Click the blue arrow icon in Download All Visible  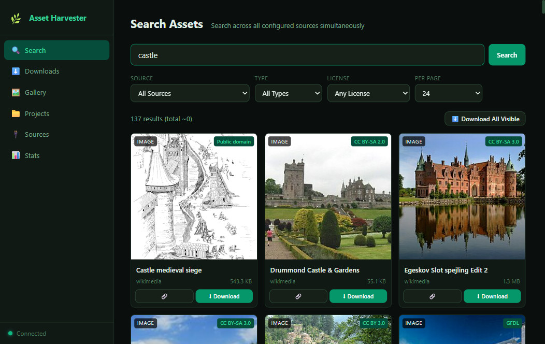tap(455, 119)
